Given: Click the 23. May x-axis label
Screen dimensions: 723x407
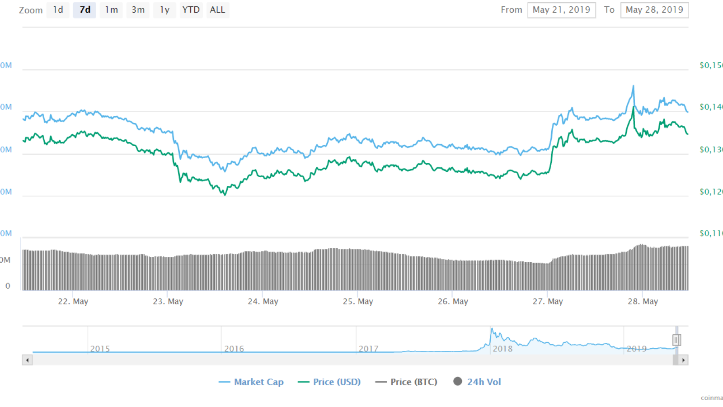Looking at the screenshot, I should pos(168,302).
